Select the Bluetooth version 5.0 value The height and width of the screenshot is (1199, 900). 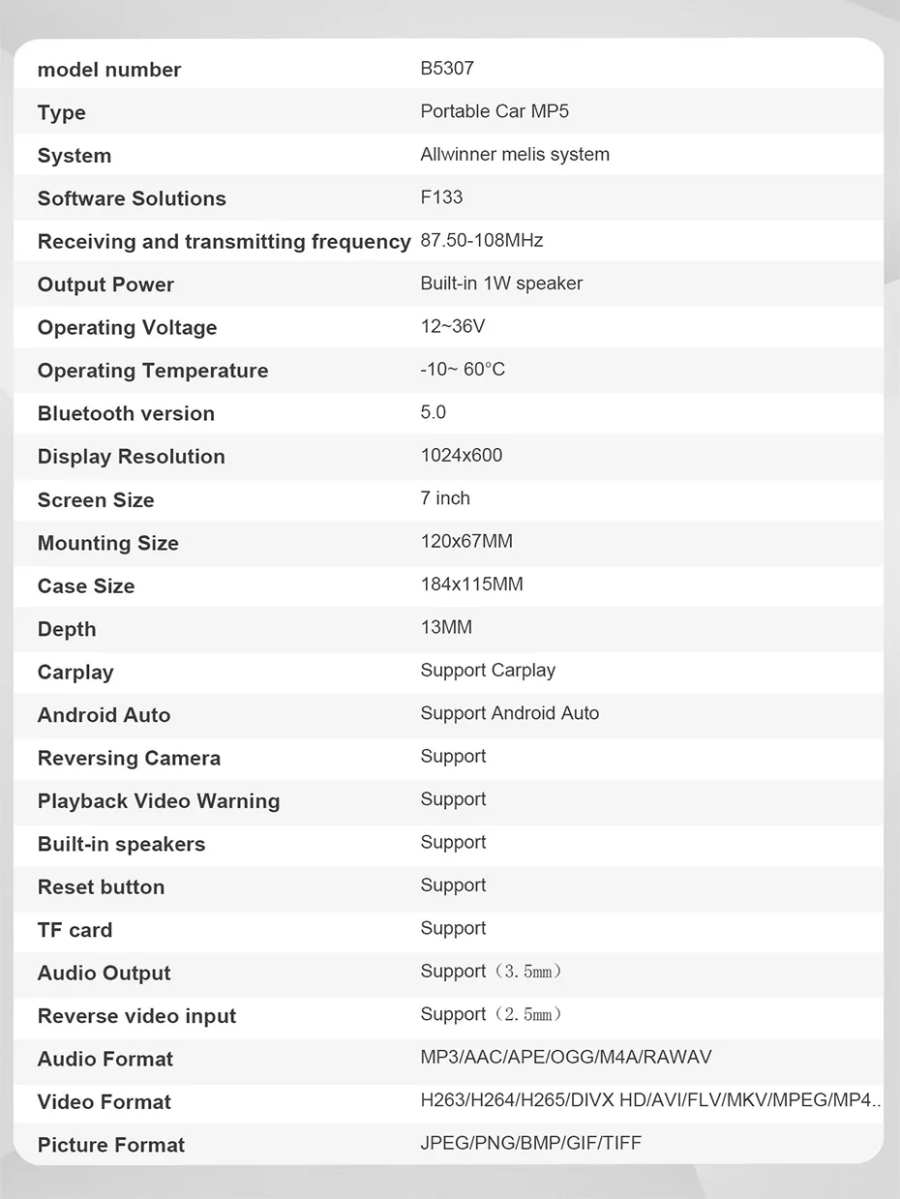(x=434, y=412)
